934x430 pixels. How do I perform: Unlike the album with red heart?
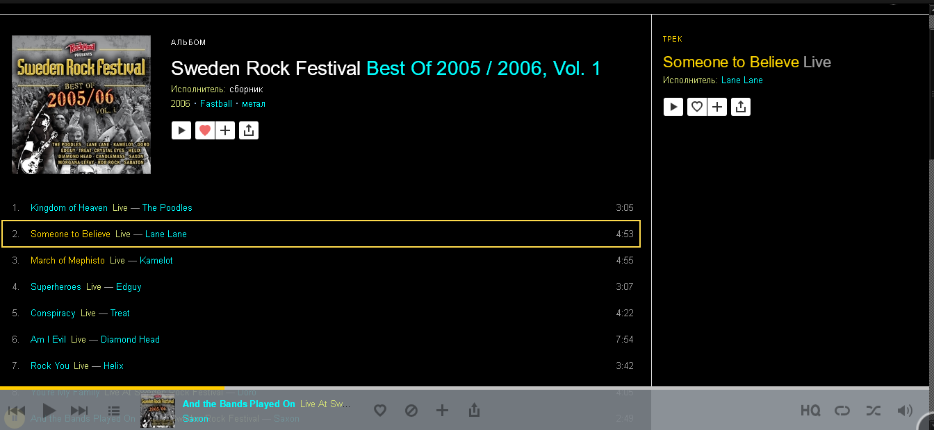point(205,130)
